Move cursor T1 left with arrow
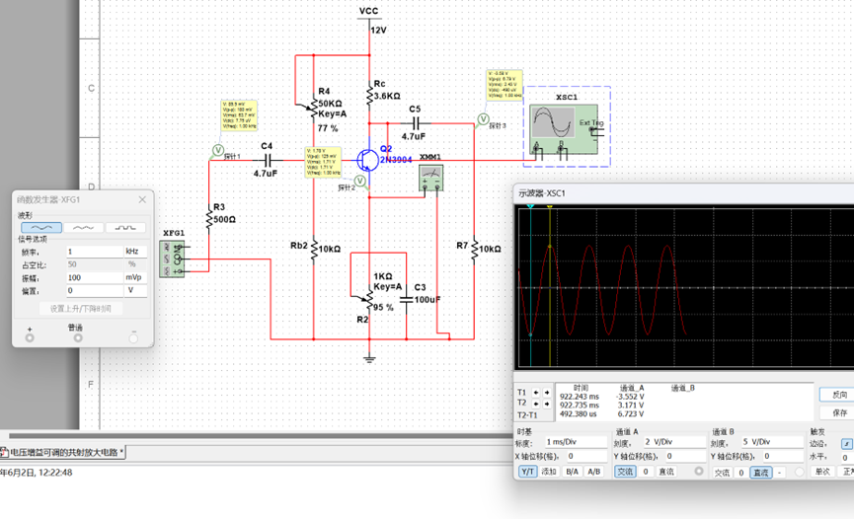Viewport: 854px width, 519px height. (536, 392)
